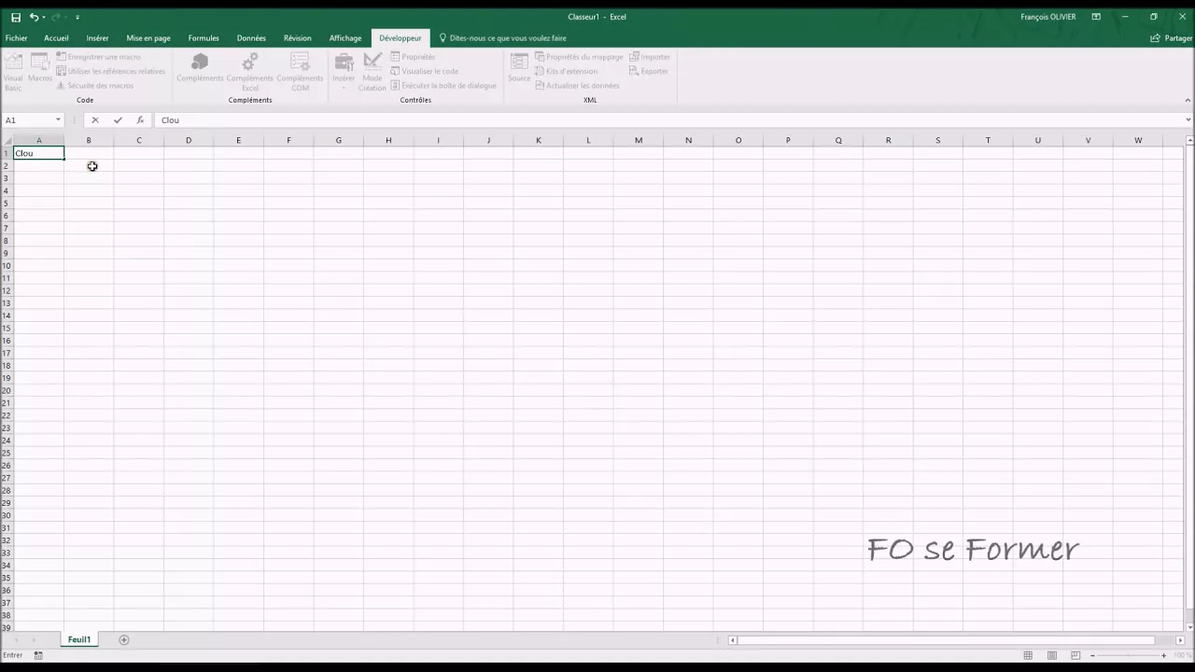The width and height of the screenshot is (1195, 672).
Task: Click the Partager button
Action: click(x=1172, y=38)
